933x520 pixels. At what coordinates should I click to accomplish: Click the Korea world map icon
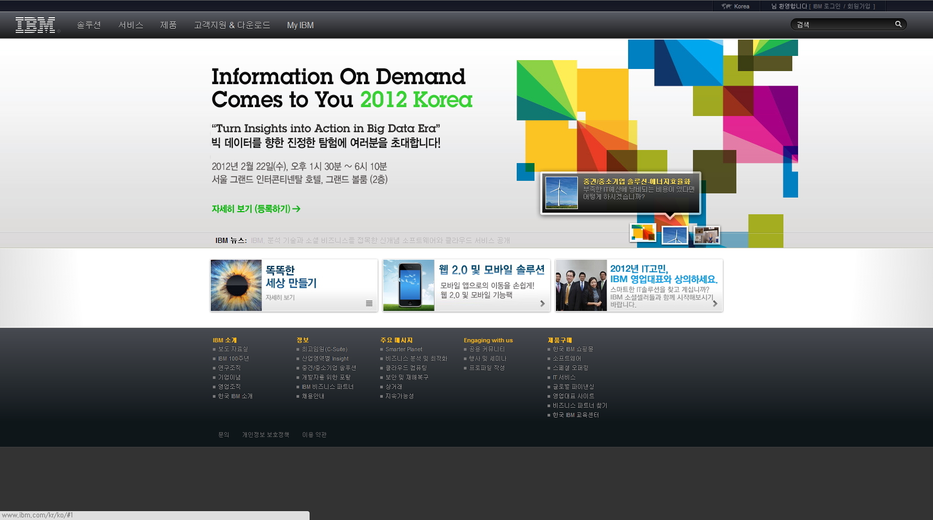726,6
